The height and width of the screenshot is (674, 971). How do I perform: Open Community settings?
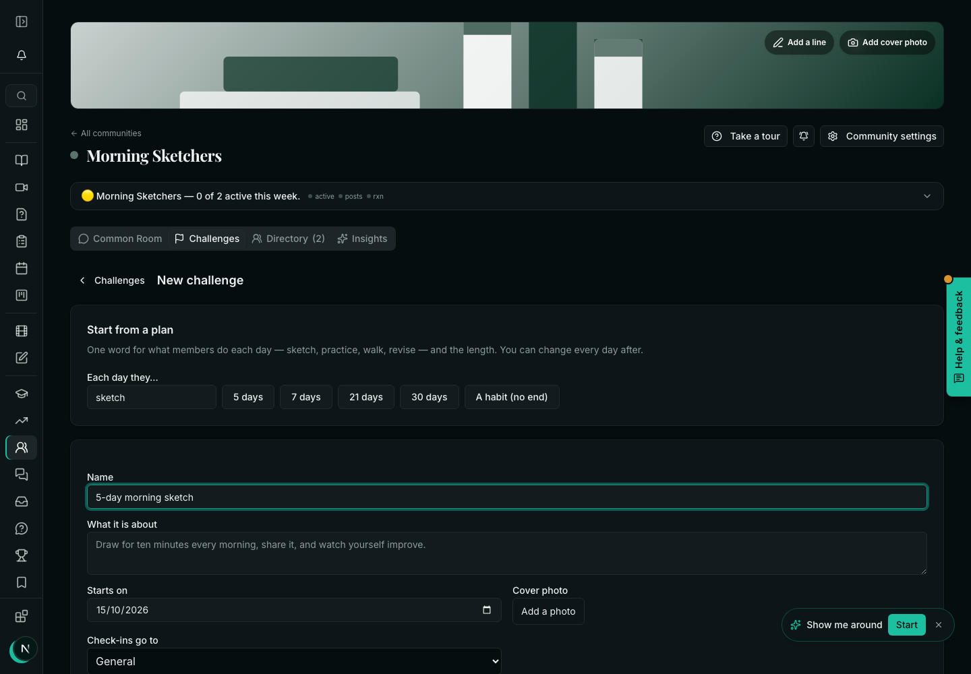(882, 136)
